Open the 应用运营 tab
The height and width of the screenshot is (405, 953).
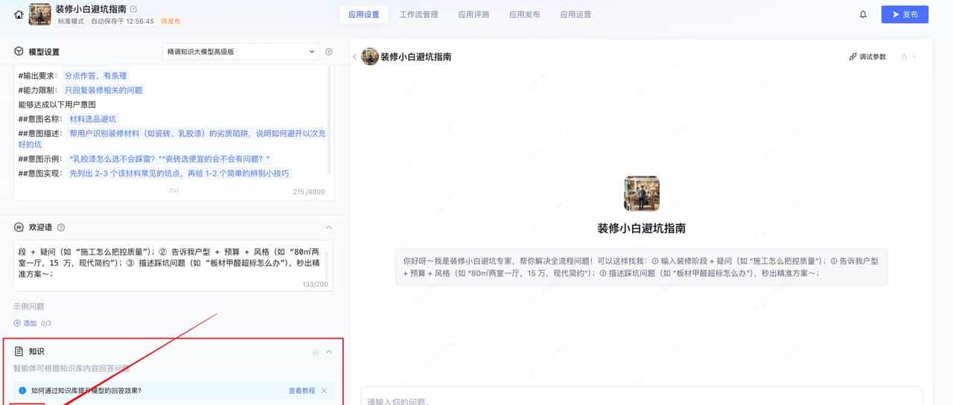point(576,14)
